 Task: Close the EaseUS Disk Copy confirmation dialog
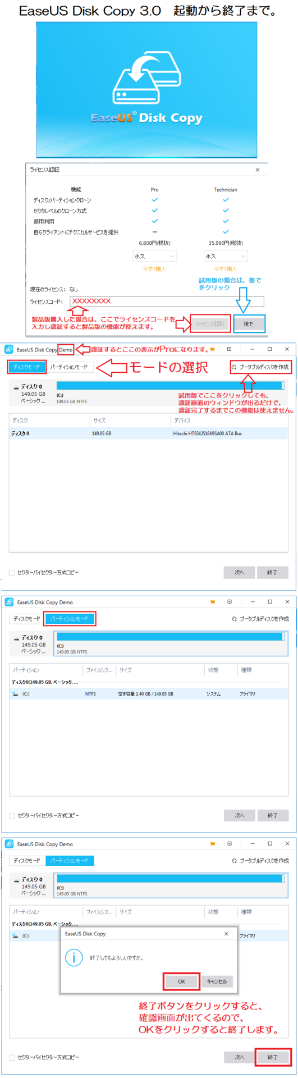(226, 934)
